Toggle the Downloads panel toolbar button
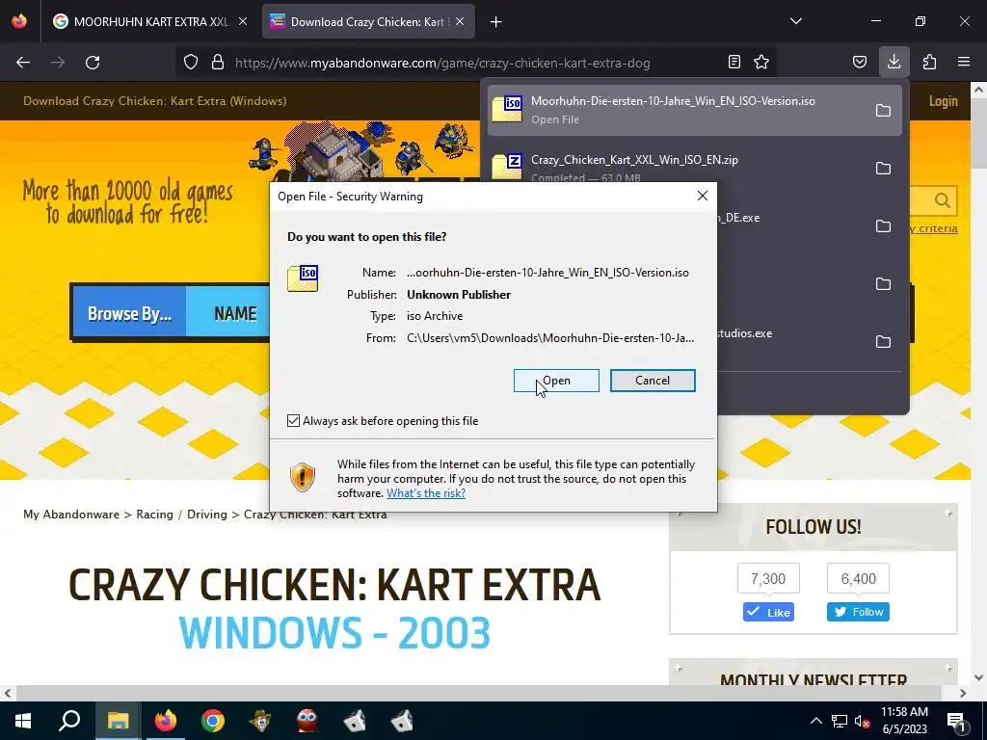This screenshot has height=740, width=987. (x=894, y=62)
